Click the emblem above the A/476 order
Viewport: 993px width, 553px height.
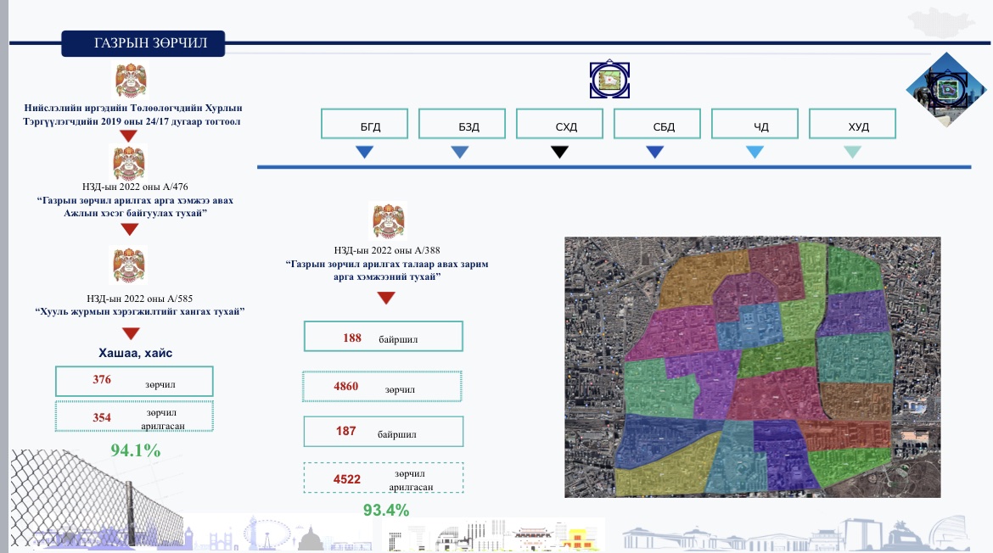(130, 162)
